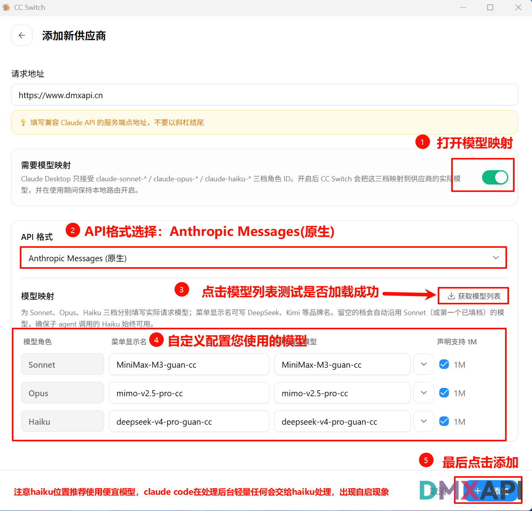Click the Haiku model role box
This screenshot has width=532, height=511.
tap(63, 421)
